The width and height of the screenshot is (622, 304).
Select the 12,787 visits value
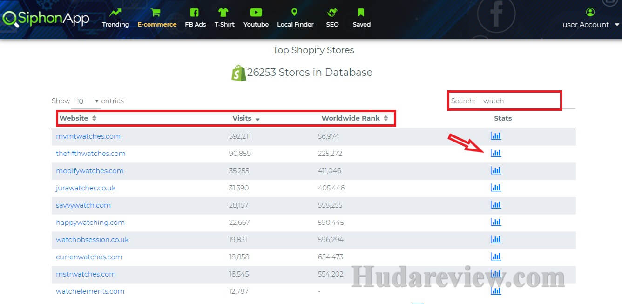pyautogui.click(x=238, y=291)
